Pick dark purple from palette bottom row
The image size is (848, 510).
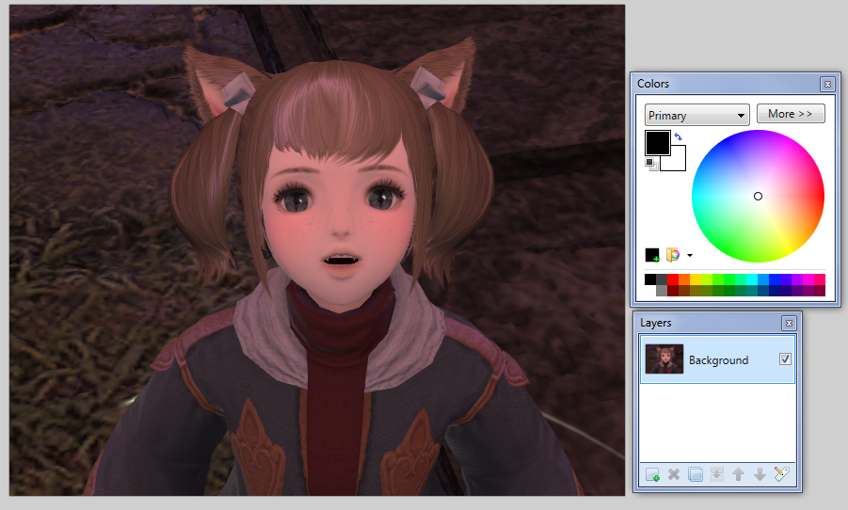click(x=797, y=291)
